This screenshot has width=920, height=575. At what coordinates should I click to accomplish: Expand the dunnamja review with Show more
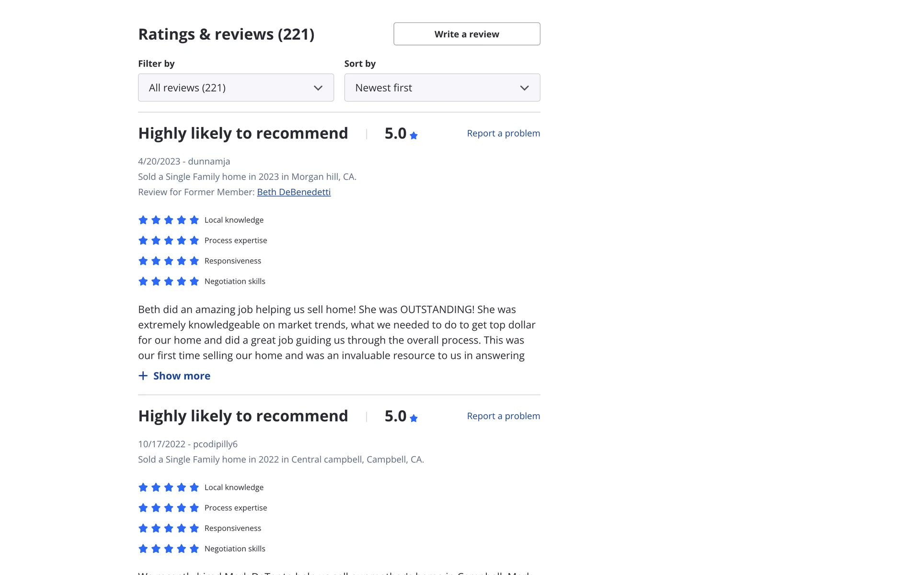181,376
